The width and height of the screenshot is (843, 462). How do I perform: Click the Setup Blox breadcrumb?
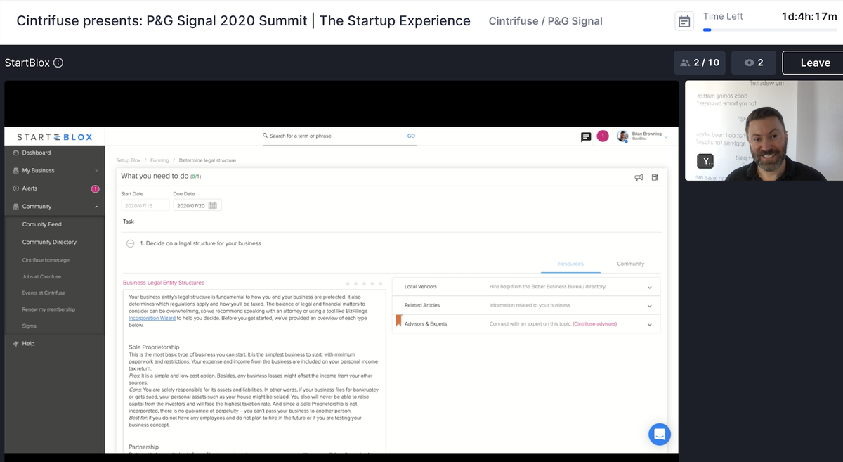129,160
